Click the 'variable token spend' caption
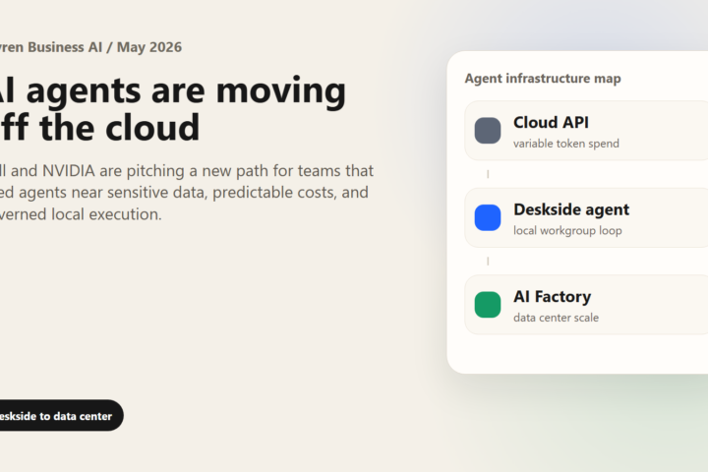The width and height of the screenshot is (708, 472). click(566, 144)
